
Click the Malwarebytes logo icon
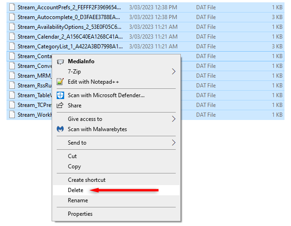(60, 129)
